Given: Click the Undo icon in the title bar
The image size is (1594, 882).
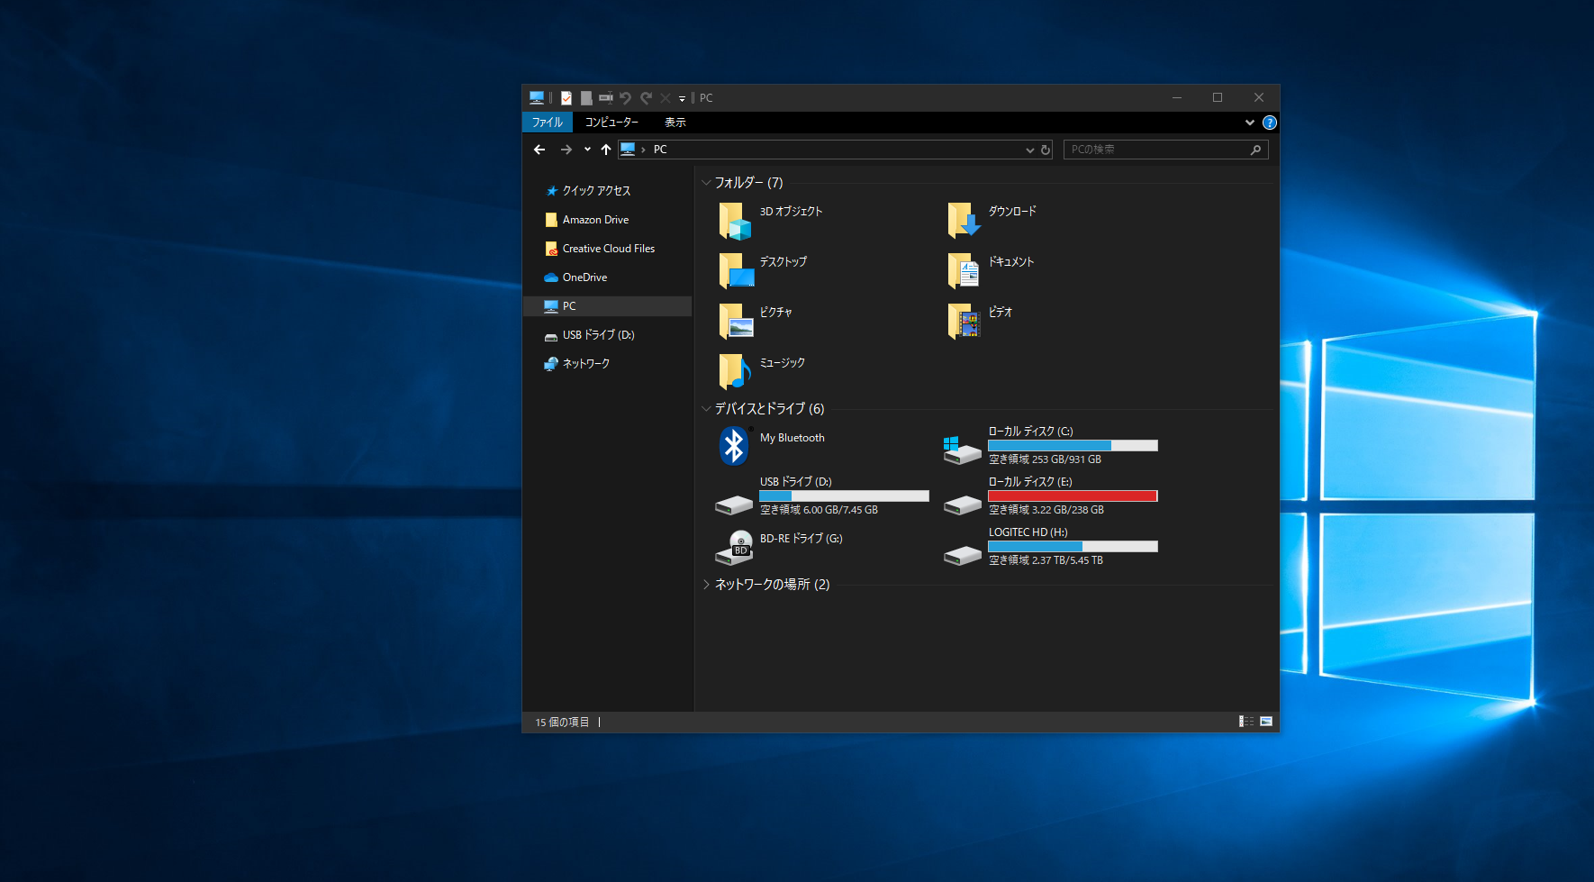Looking at the screenshot, I should click(x=626, y=97).
